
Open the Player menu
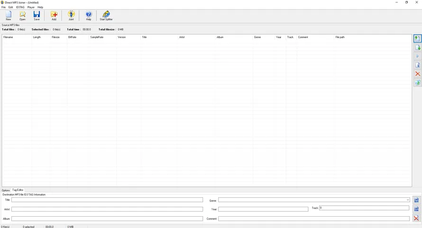31,7
